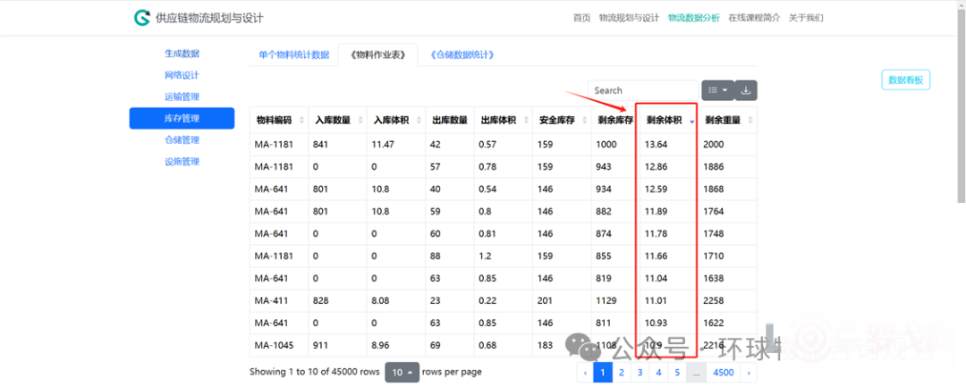Open the column list dropdown button
This screenshot has width=966, height=387.
pos(717,90)
